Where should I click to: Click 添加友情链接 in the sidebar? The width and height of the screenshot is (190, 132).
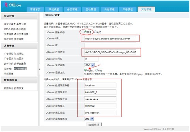[x=21, y=34]
